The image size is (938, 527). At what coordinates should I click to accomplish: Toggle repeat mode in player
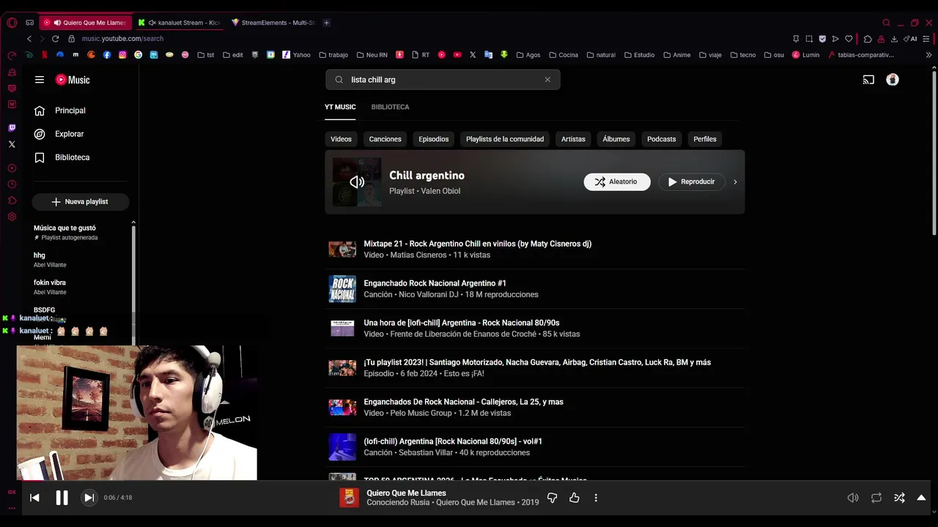[x=876, y=498]
